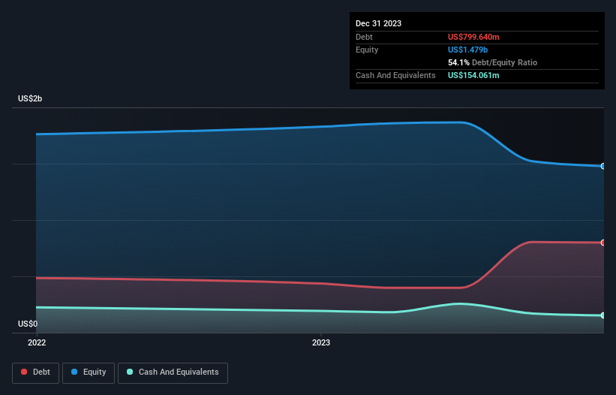This screenshot has width=616, height=395.
Task: Toggle the Equity legend series
Action: [89, 372]
